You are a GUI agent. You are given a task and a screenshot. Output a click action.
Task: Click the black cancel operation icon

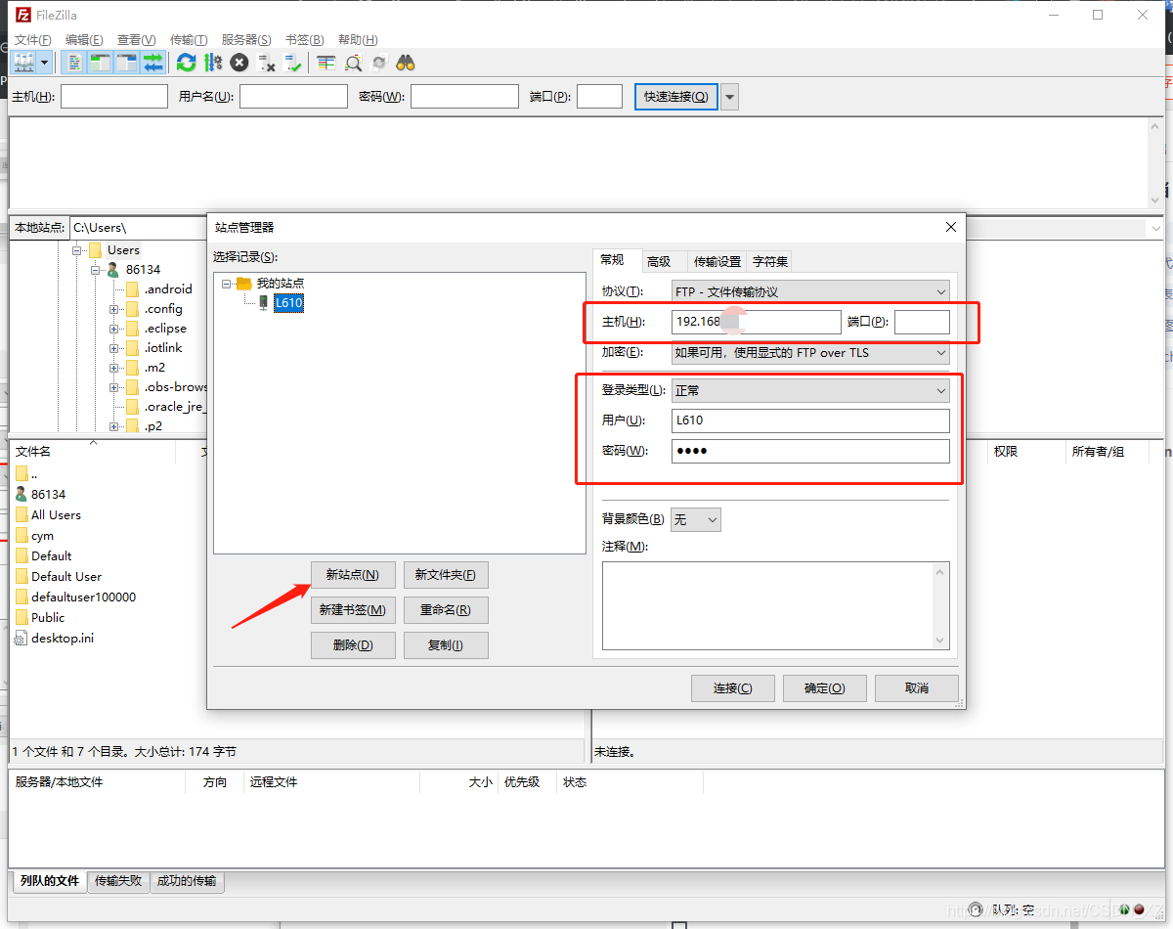239,63
